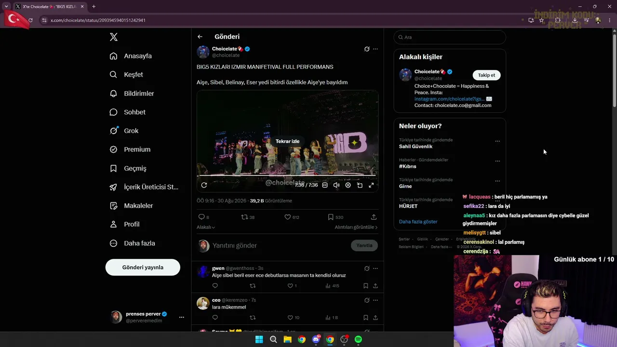617x347 pixels.
Task: Expand the video to fullscreen
Action: coord(371,185)
